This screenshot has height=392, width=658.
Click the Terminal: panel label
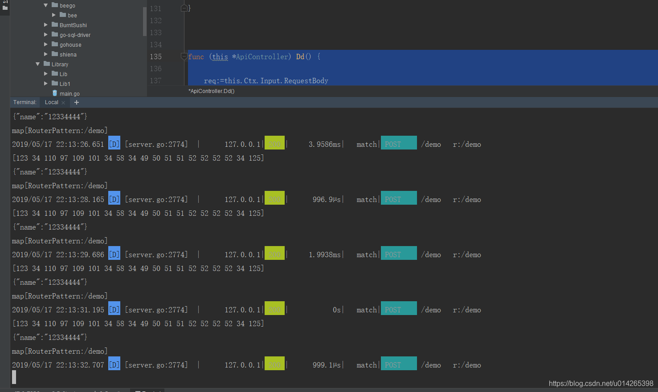[25, 102]
